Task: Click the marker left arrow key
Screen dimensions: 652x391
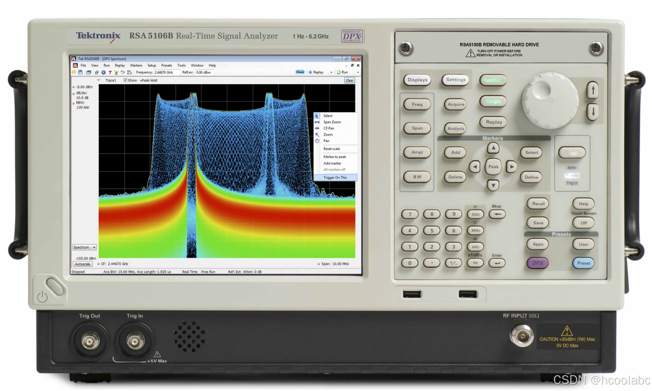Action: [475, 167]
